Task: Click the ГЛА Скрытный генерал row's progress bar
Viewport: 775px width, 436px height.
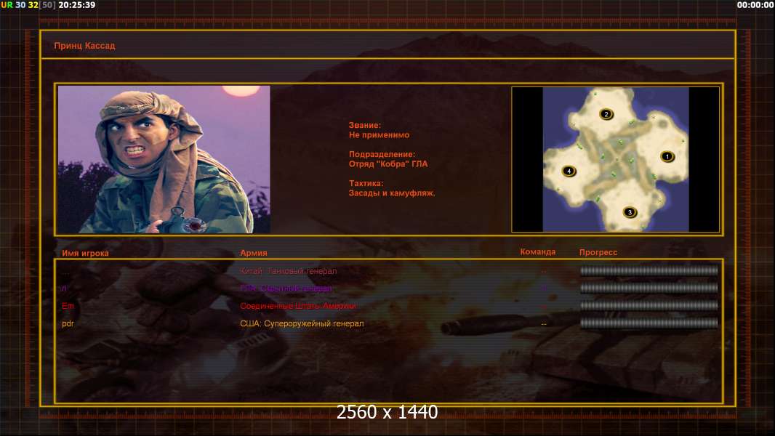Action: (648, 288)
